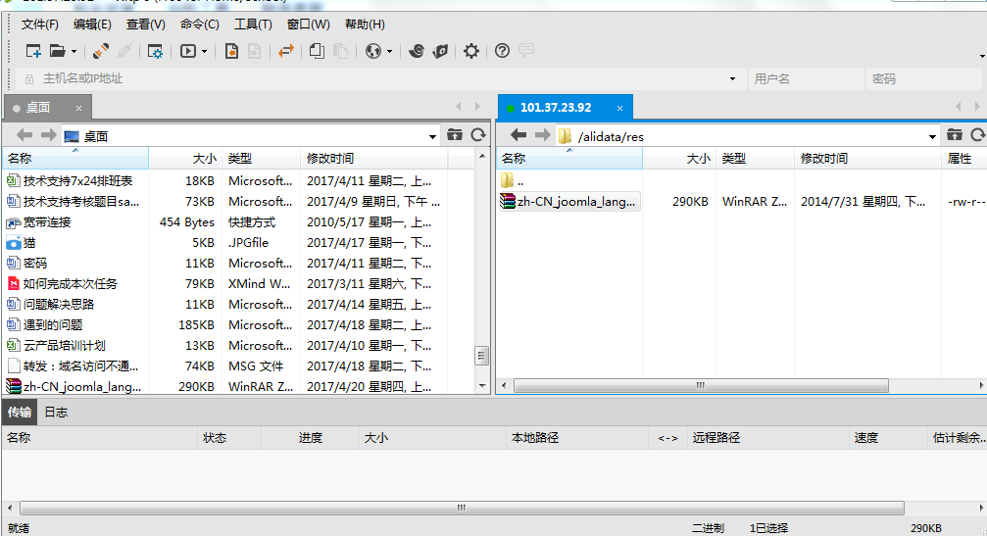Screen dimensions: 987x536
Task: Open session properties window icon
Action: pos(155,52)
